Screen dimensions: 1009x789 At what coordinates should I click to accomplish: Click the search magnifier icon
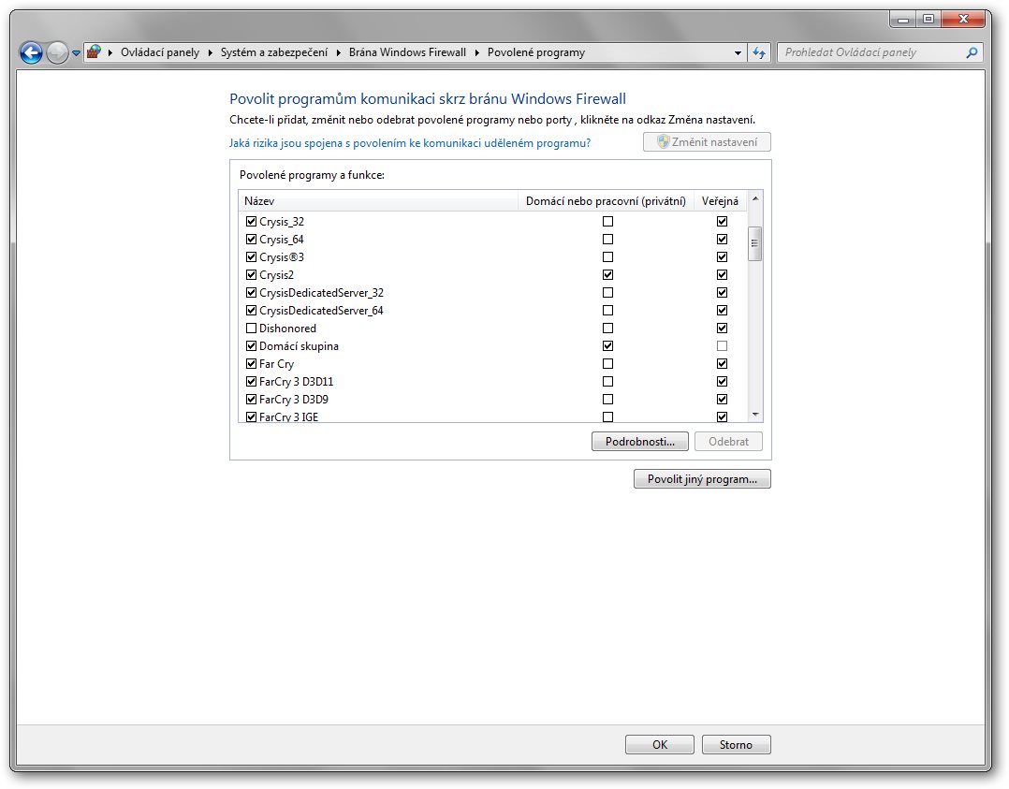pyautogui.click(x=972, y=52)
